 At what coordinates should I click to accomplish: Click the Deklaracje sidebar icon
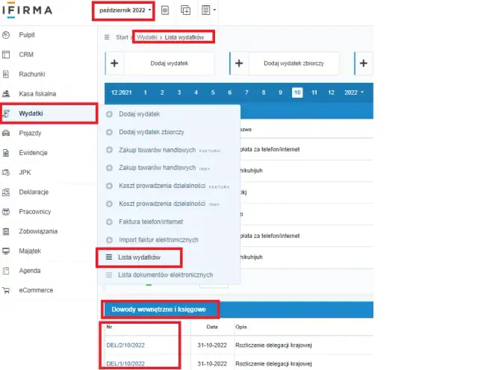click(6, 192)
